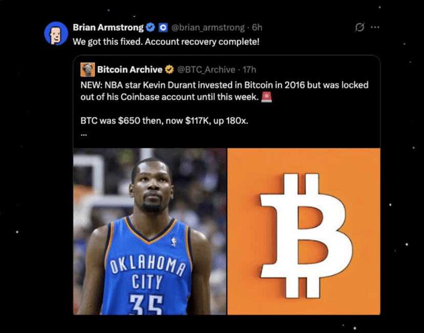Open the 17h timestamp of quoted post
The width and height of the screenshot is (424, 333).
point(249,70)
